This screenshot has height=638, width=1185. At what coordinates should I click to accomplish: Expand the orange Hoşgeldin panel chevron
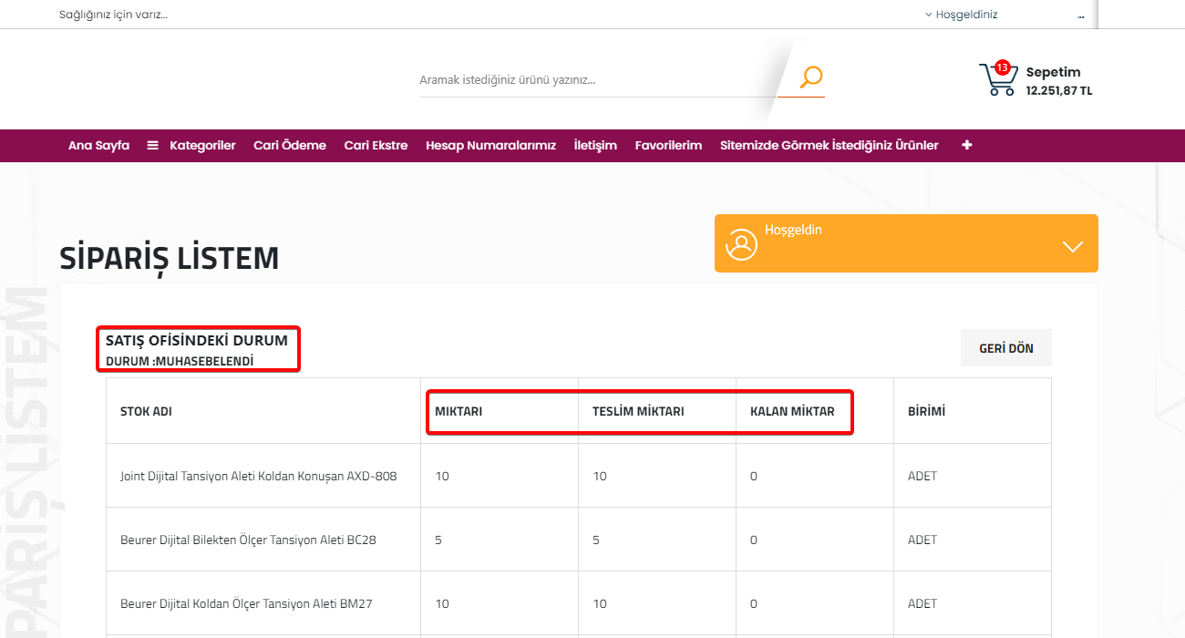(1073, 246)
